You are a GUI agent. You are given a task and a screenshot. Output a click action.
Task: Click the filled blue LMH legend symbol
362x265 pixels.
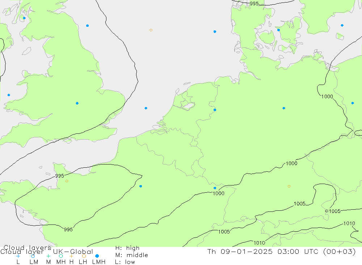click(97, 256)
